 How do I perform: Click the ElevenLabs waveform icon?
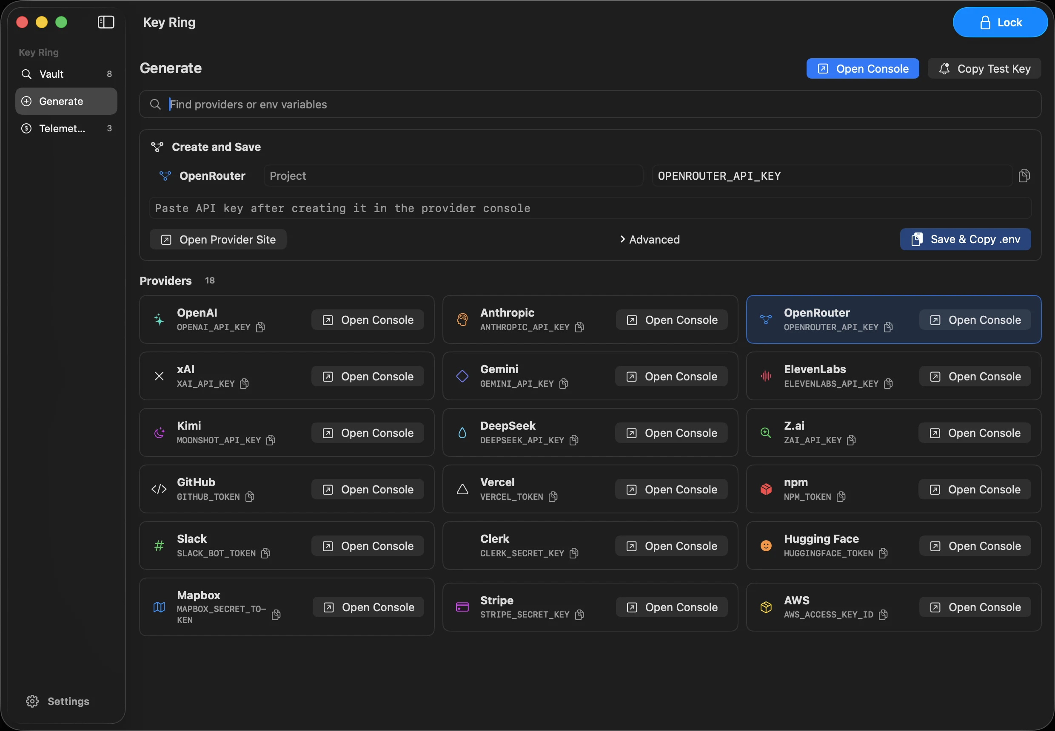point(766,376)
